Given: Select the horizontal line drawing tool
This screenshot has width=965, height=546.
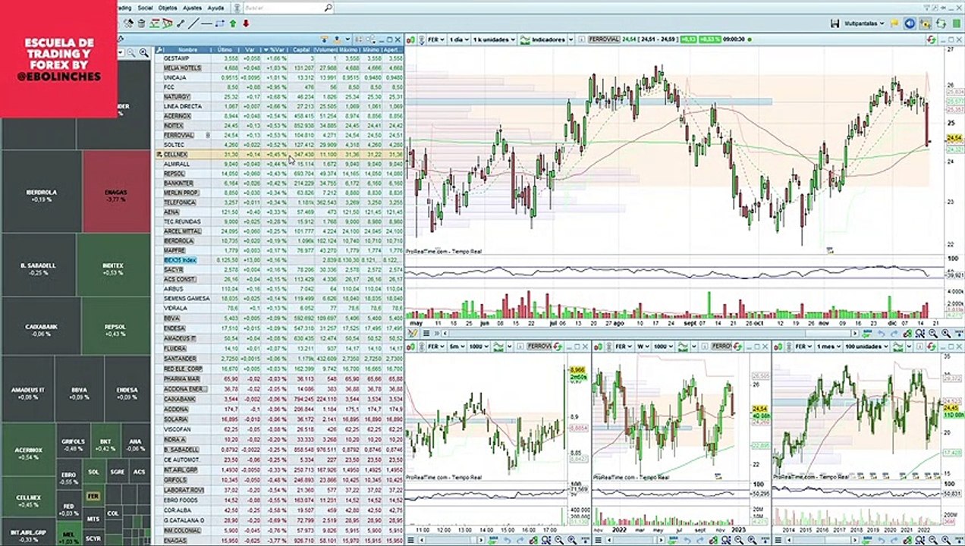Looking at the screenshot, I should pyautogui.click(x=206, y=24).
